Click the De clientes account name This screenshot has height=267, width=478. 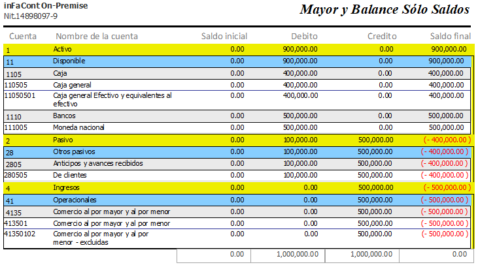71,175
